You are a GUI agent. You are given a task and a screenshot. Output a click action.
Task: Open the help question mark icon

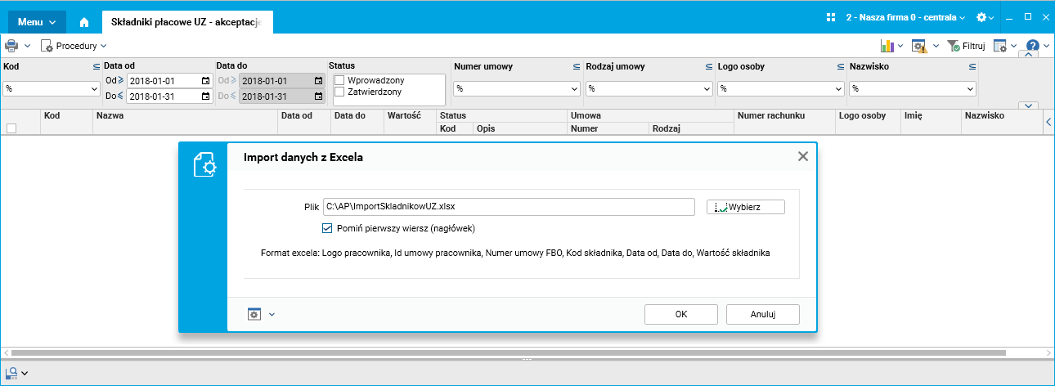point(1033,46)
